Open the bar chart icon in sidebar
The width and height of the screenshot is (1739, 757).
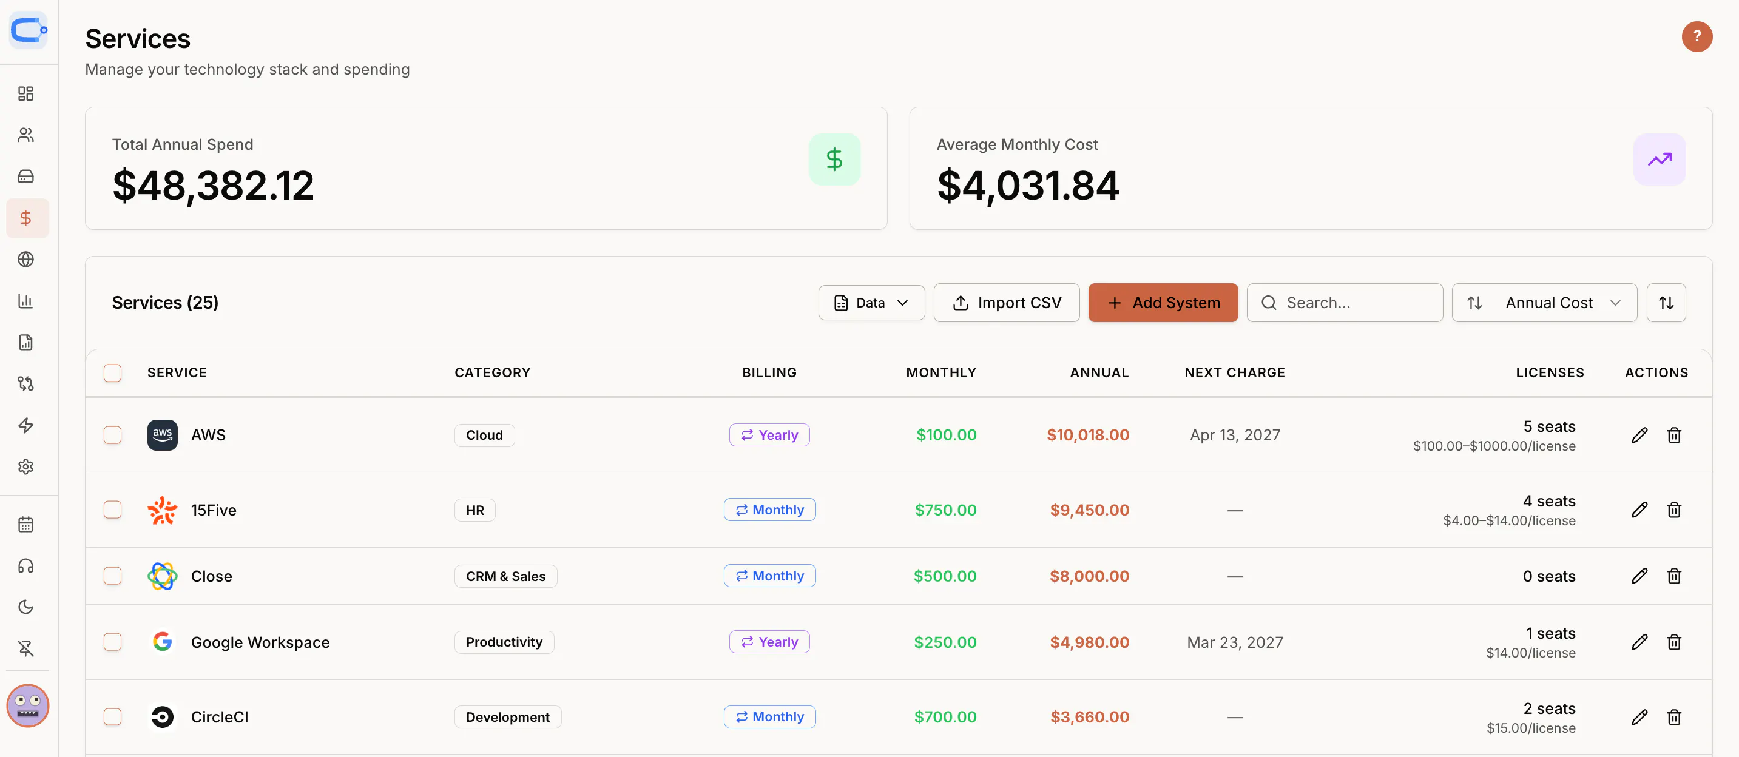click(25, 301)
